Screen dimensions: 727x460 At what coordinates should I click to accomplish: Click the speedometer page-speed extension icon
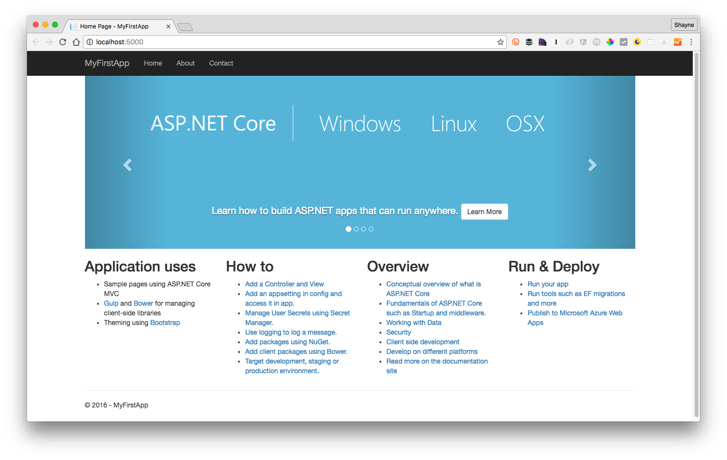[x=542, y=42]
